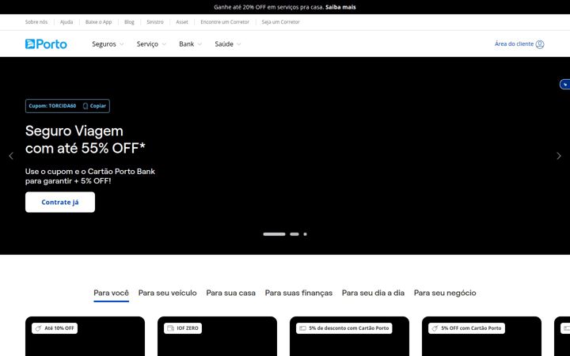Select the first carousel indicator bar

pos(274,234)
